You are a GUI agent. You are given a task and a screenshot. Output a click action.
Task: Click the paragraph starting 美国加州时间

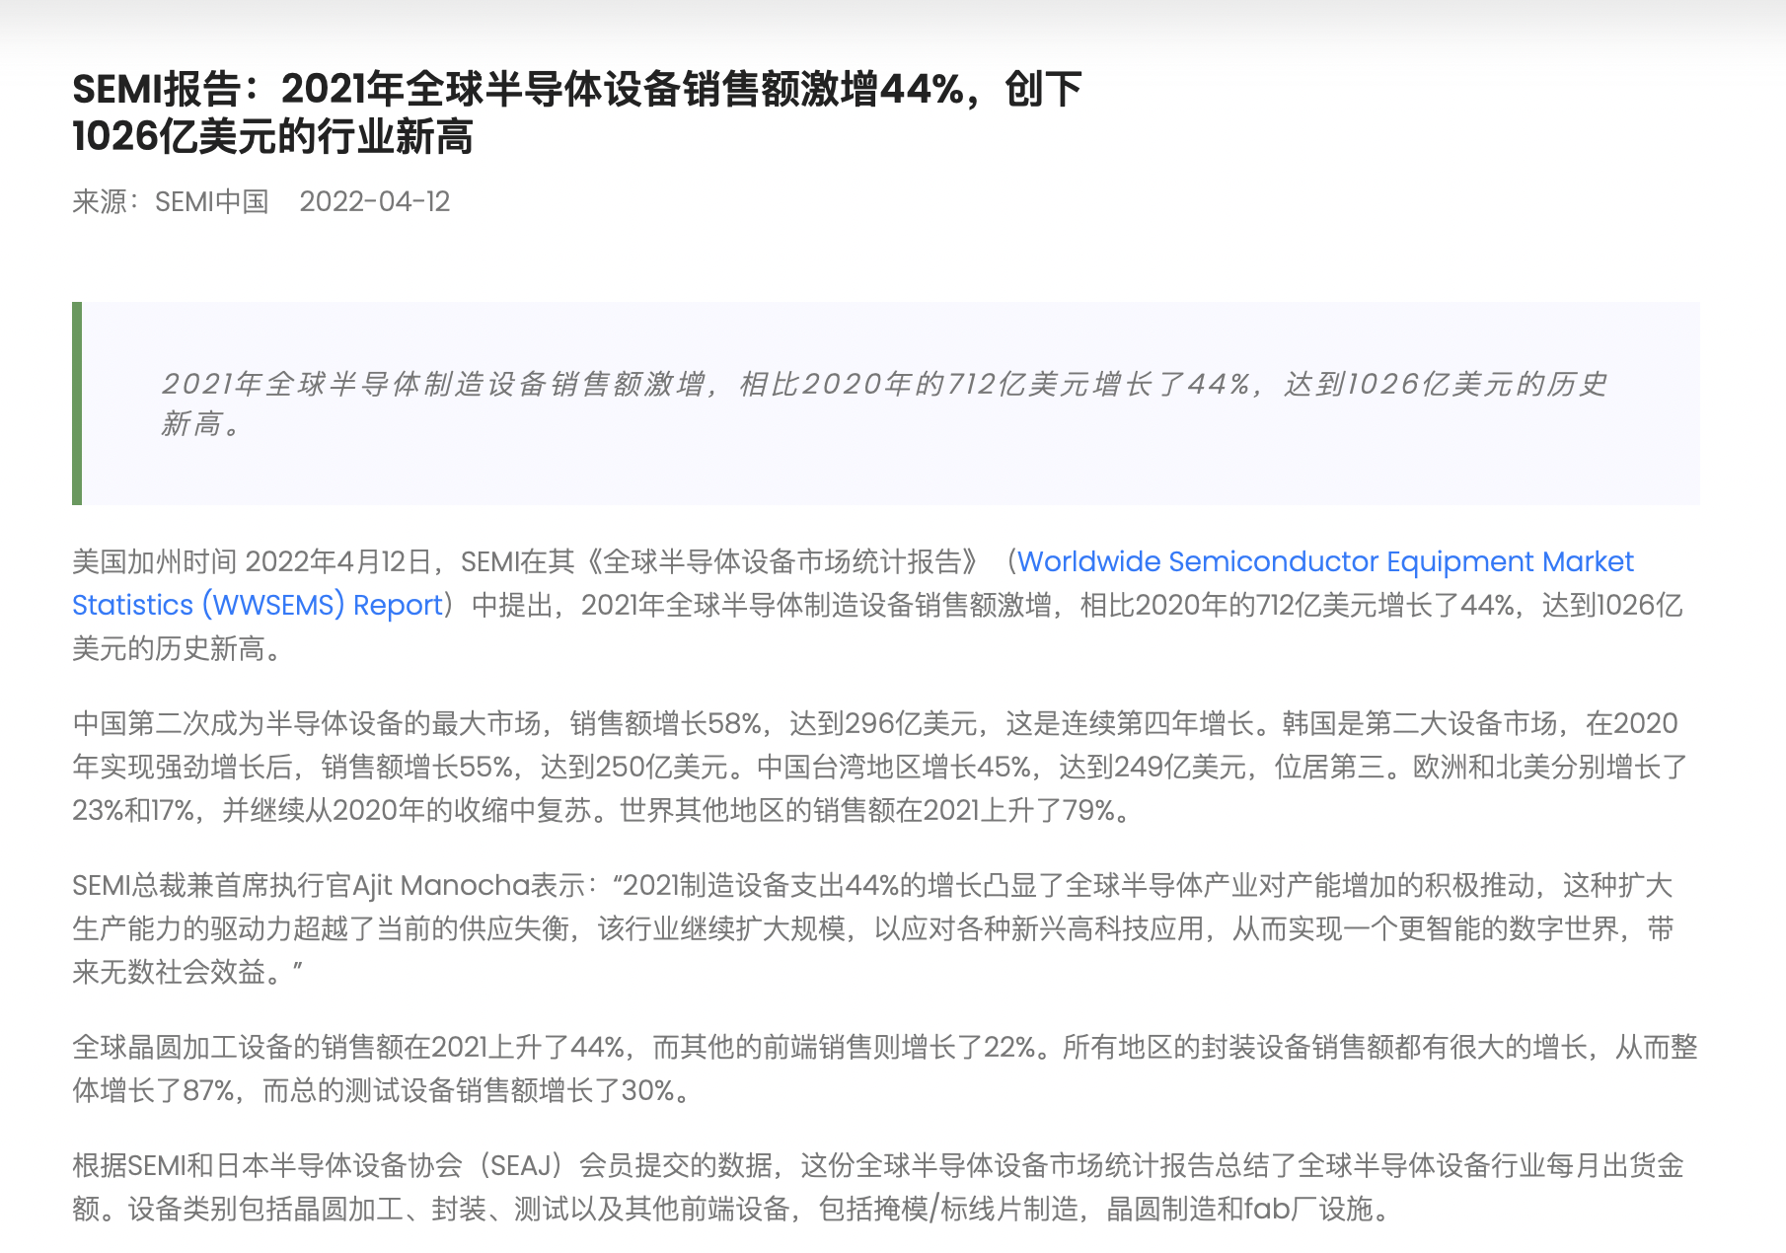[878, 605]
